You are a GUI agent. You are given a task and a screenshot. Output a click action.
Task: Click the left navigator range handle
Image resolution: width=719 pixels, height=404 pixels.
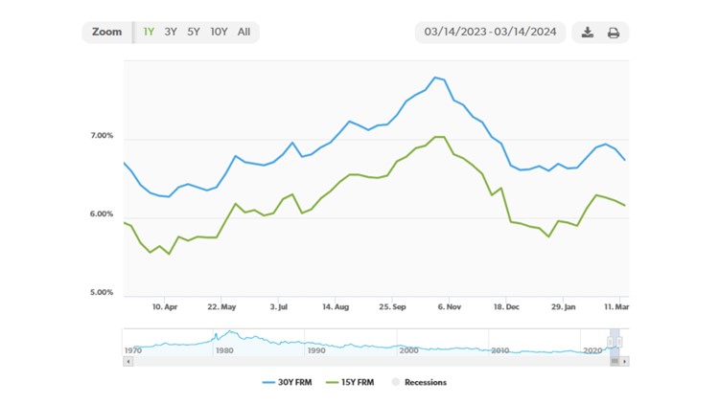[612, 342]
